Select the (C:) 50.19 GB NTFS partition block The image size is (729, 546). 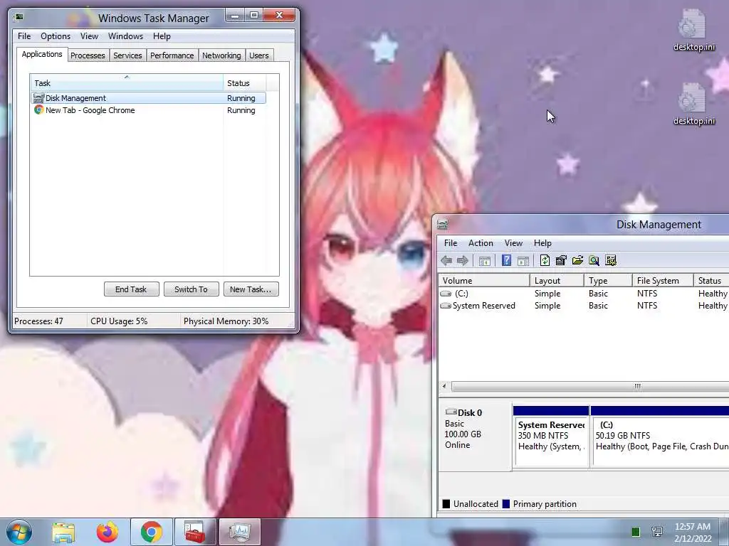(x=660, y=437)
